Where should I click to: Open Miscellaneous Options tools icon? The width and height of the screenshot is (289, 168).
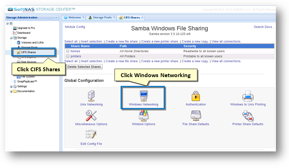(91, 115)
